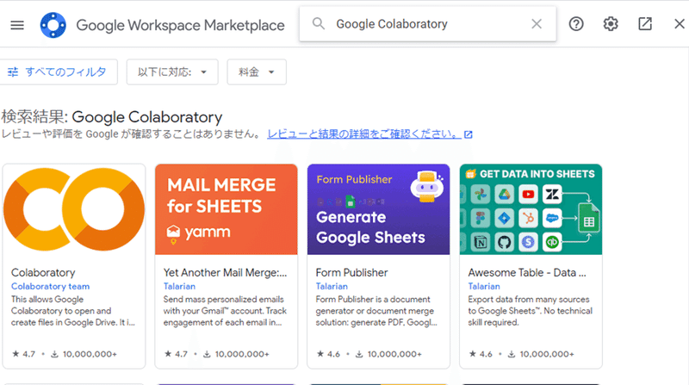Viewport: 689px width, 385px height.
Task: Click the 4.6 rating on Form Publisher
Action: pyautogui.click(x=329, y=354)
